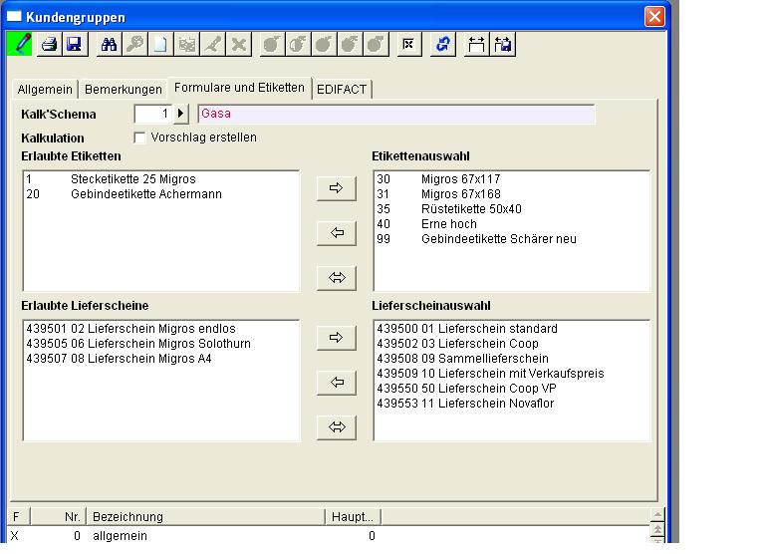Click grid scrollbar up arrow
This screenshot has width=765, height=554.
657,514
